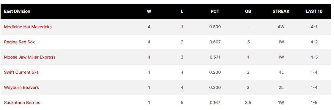The height and width of the screenshot is (110, 334).
Task: Open the Regina Red Sox team link
Action: tap(19, 42)
